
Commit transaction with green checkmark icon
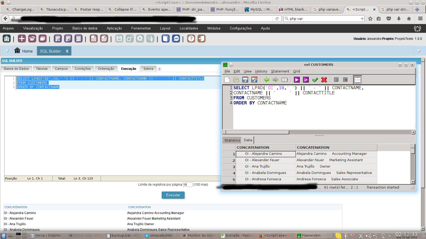[x=315, y=80]
